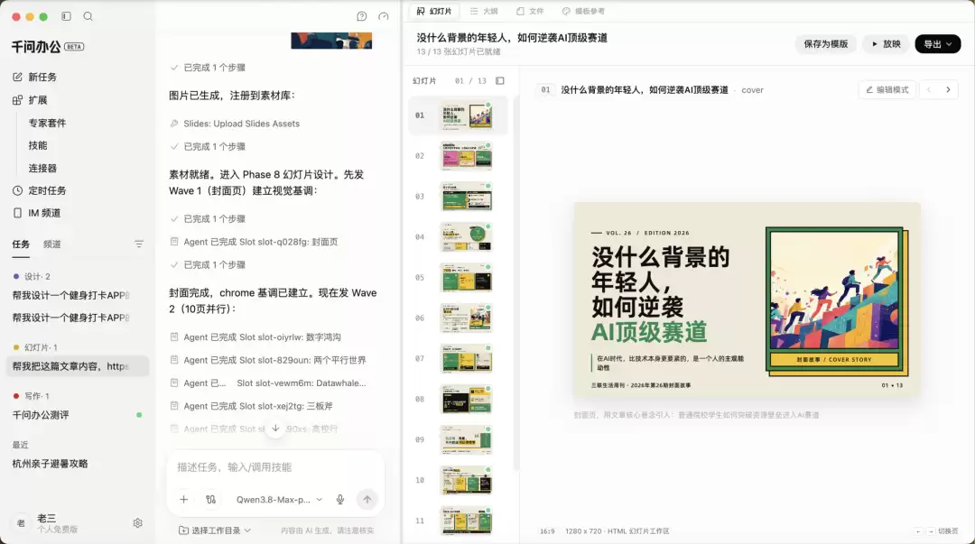The width and height of the screenshot is (975, 544).
Task: Open Agent 已完成 Slot slot-q028fg: 封面页
Action: click(x=255, y=242)
